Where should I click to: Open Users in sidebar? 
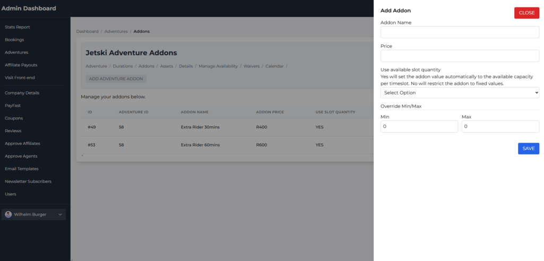pyautogui.click(x=11, y=194)
